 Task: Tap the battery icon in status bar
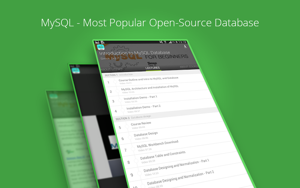click(177, 42)
